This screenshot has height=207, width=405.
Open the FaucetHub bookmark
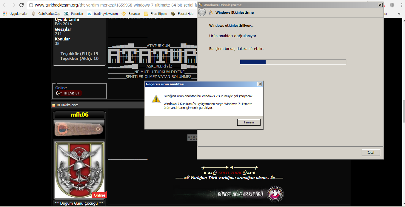click(182, 14)
